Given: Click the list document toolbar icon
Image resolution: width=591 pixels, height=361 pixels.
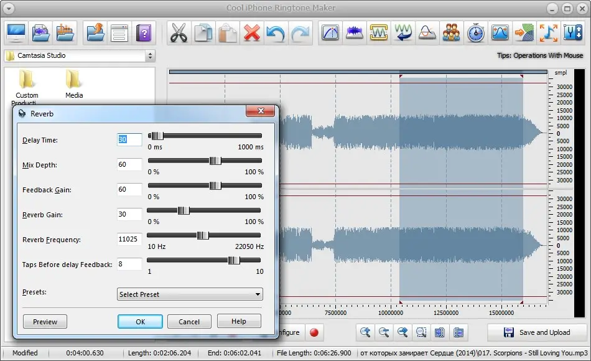Looking at the screenshot, I should 119,33.
